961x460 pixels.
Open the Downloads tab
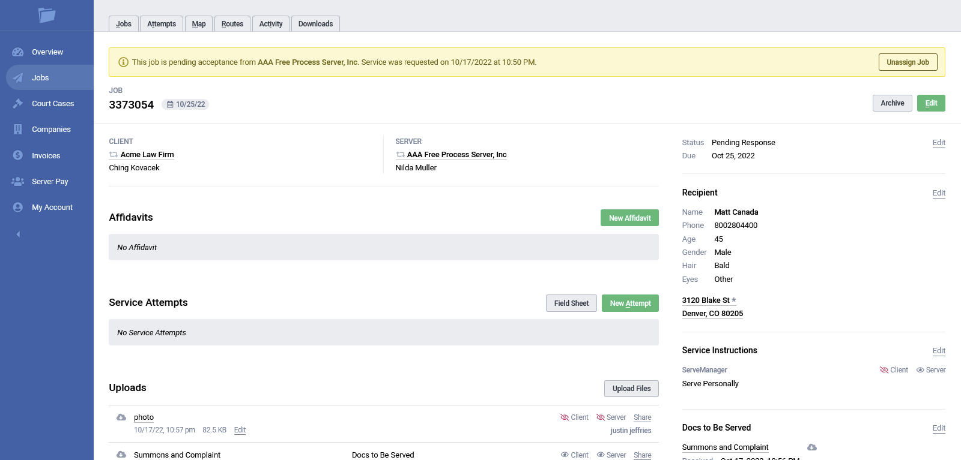coord(315,24)
